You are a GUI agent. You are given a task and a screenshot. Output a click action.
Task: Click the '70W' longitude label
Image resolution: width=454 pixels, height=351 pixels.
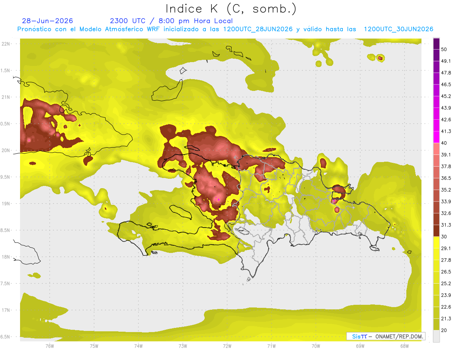pyautogui.click(x=316, y=346)
